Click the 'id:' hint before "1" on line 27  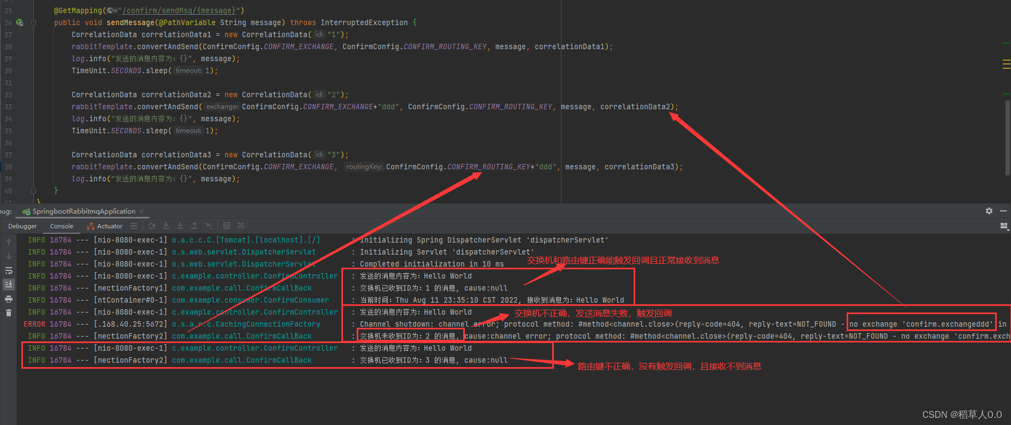320,34
